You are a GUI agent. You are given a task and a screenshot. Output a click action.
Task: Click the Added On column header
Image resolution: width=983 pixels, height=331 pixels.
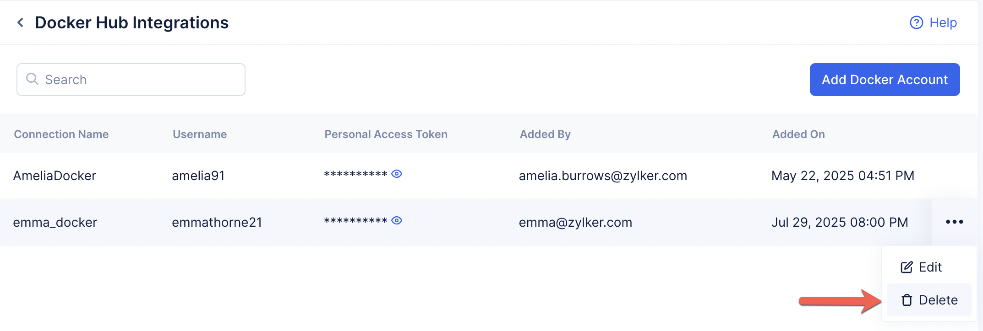pyautogui.click(x=798, y=134)
